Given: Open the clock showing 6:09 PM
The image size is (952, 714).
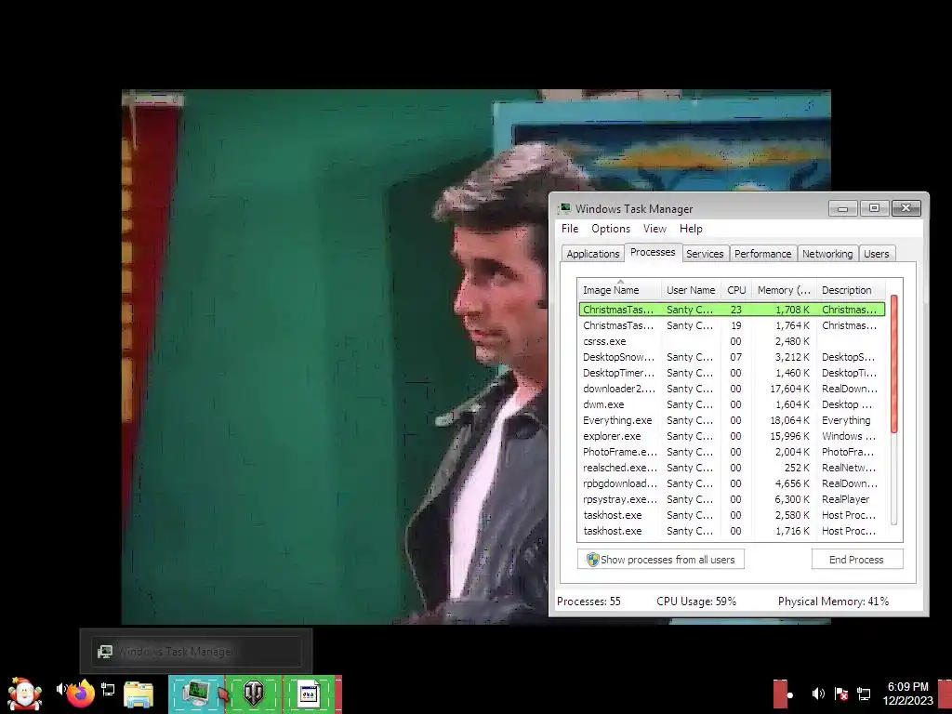Looking at the screenshot, I should 907,694.
